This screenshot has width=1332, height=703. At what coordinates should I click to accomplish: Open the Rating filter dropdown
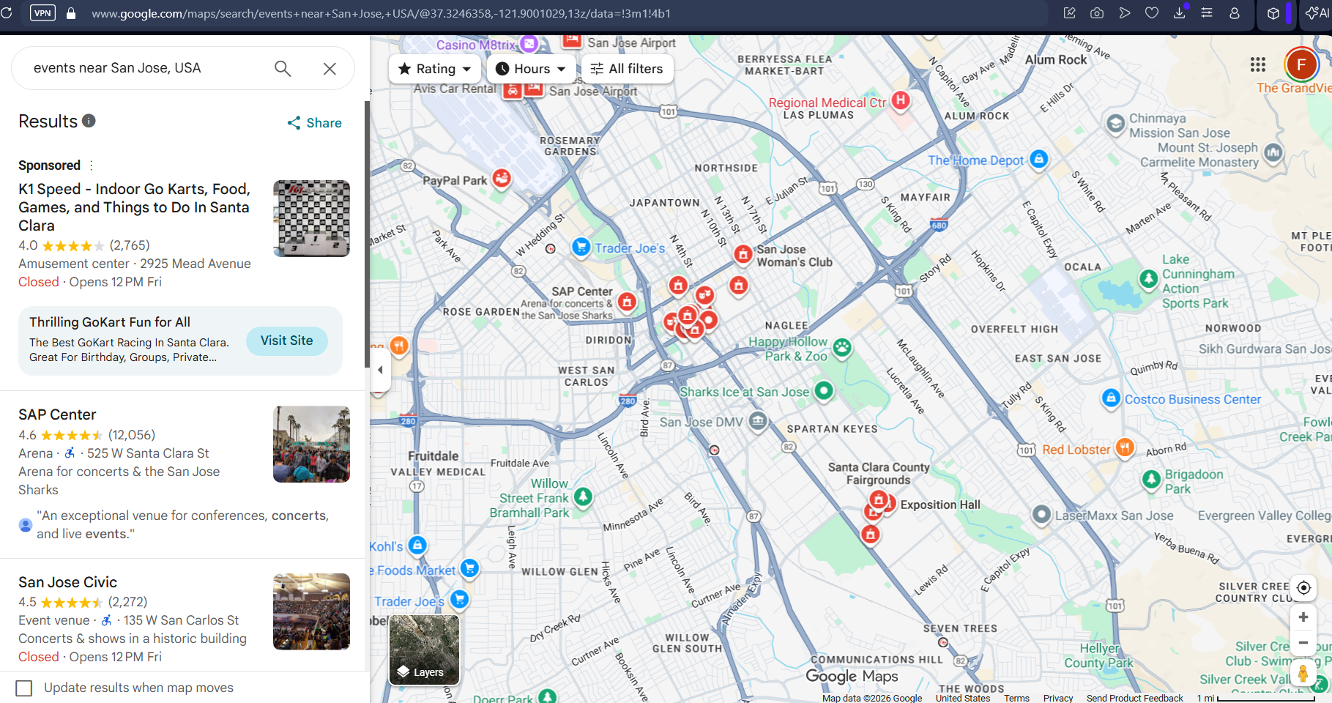[434, 68]
